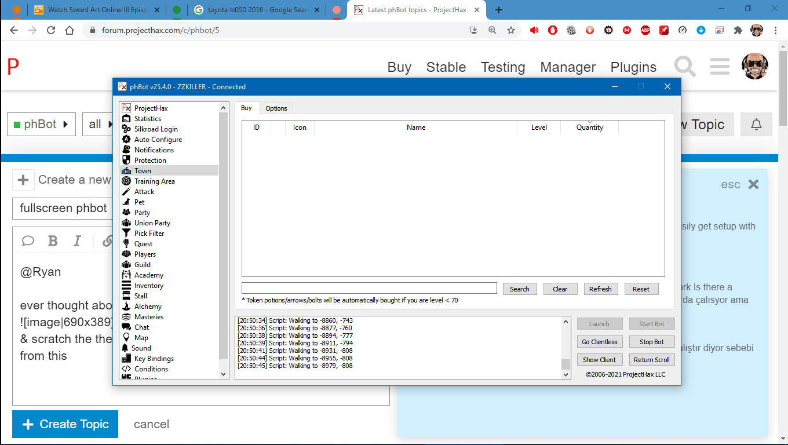Expand the phBot category dropdown
The height and width of the screenshot is (445, 788).
point(41,125)
